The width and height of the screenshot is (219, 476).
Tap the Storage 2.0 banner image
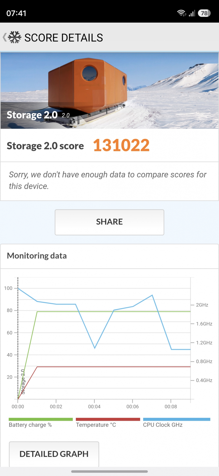click(109, 91)
